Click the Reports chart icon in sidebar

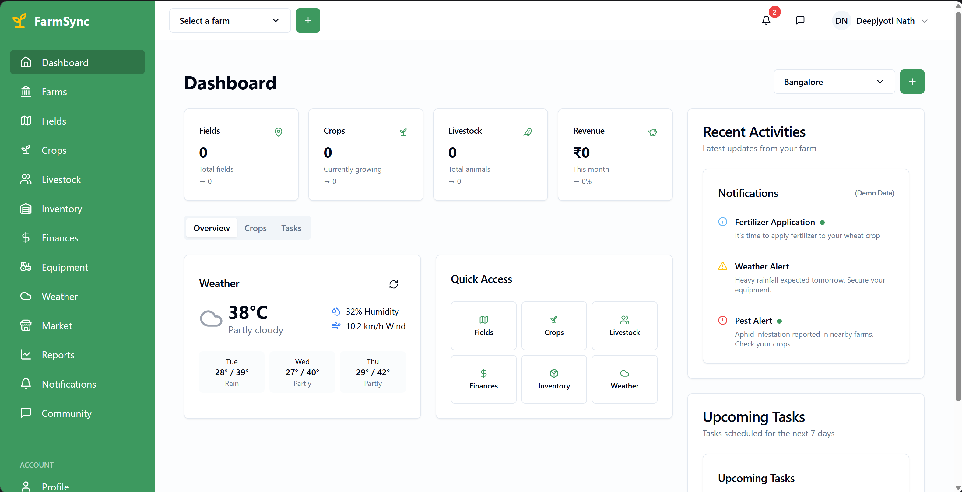tap(26, 354)
